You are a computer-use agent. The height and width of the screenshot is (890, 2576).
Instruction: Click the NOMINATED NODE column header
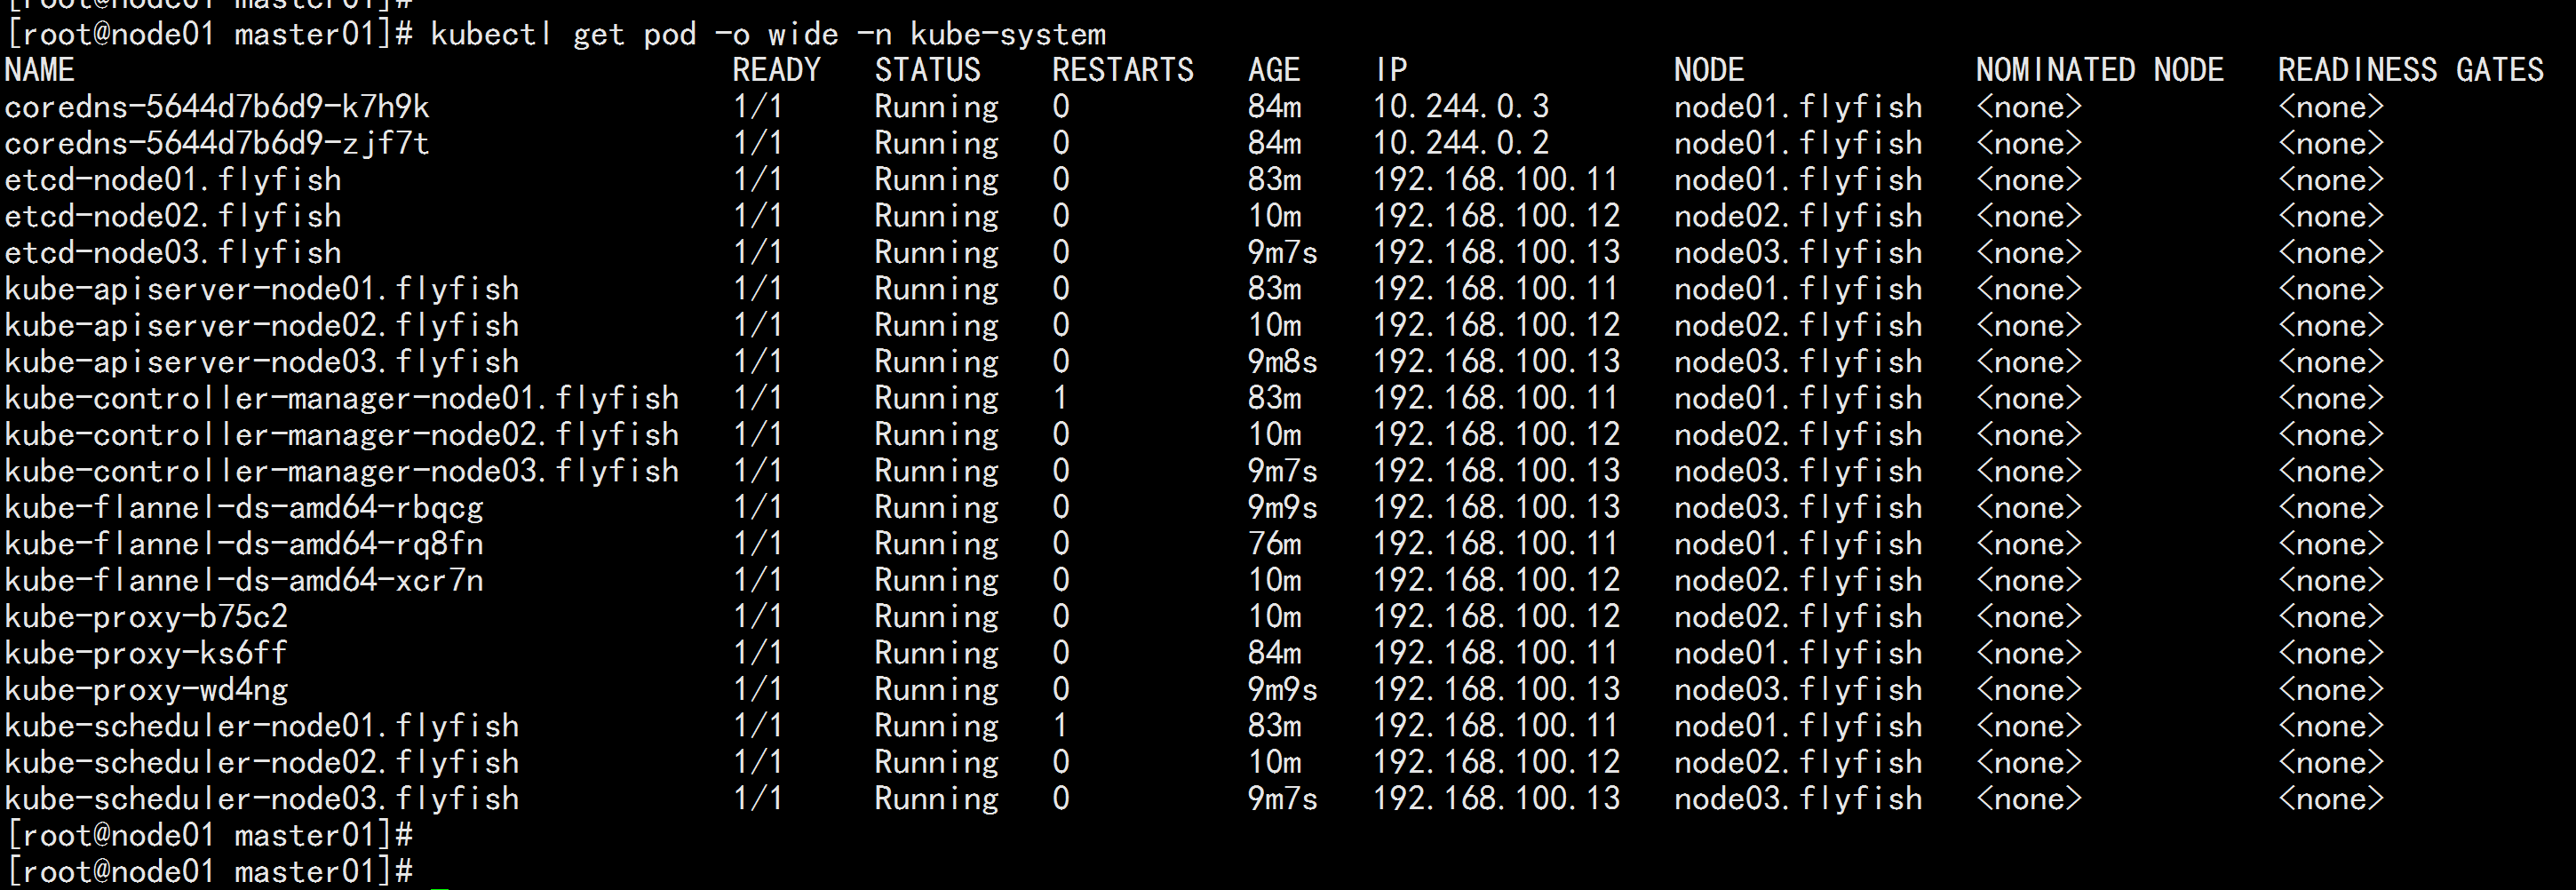[x=2100, y=70]
